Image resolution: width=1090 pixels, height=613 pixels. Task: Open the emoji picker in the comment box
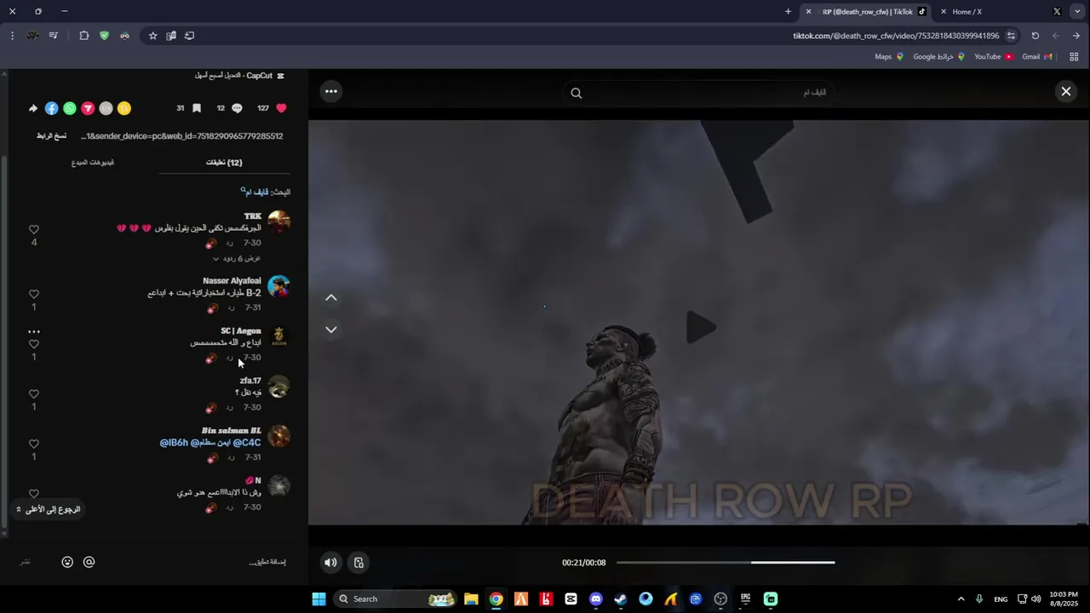(x=67, y=562)
